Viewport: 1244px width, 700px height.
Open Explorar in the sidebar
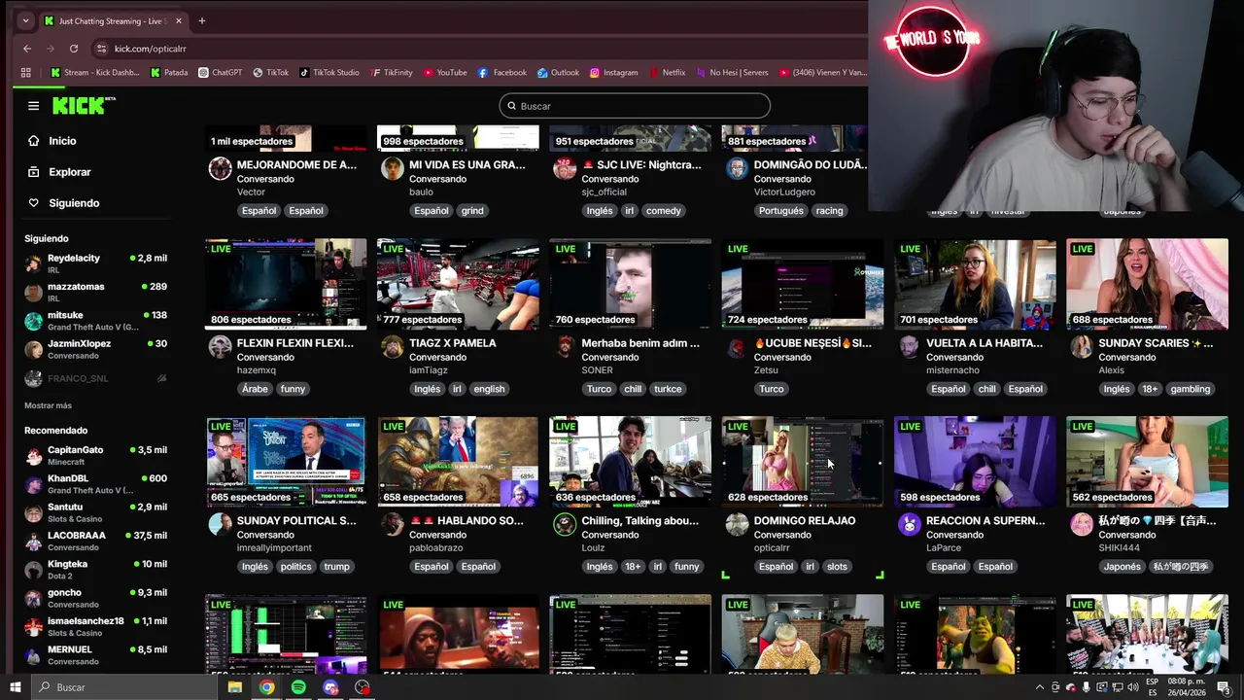(x=69, y=172)
